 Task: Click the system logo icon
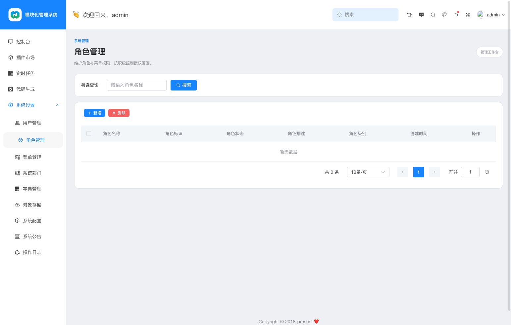(15, 15)
